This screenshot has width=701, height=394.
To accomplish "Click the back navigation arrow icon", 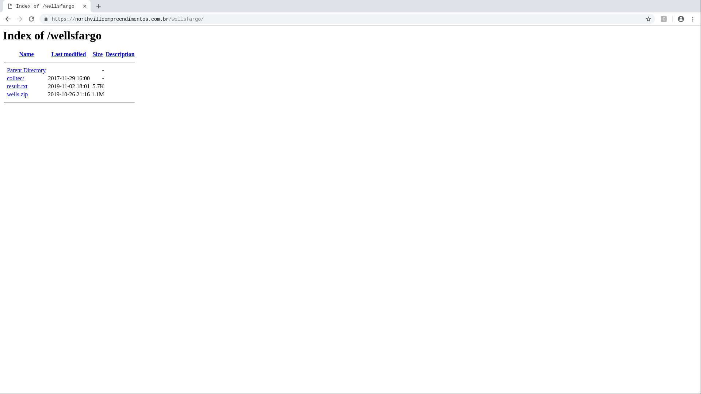I will (8, 19).
